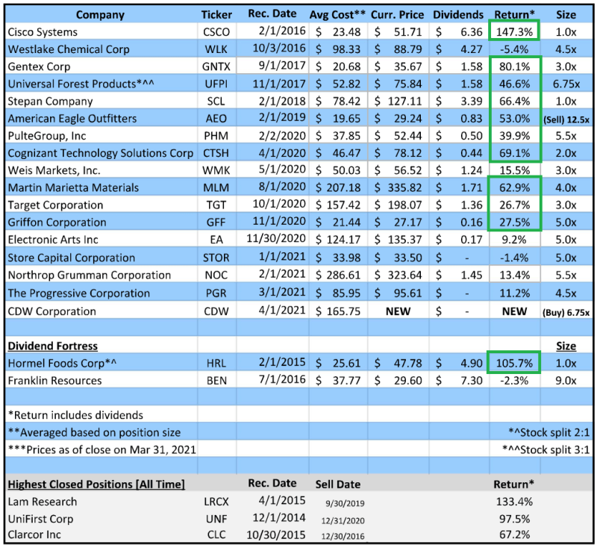Click the "Dividend Fortress" section heading

pos(53,346)
